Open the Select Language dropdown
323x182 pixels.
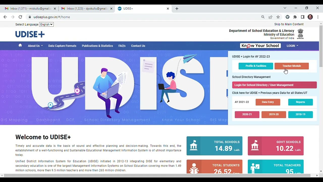[x=46, y=25]
